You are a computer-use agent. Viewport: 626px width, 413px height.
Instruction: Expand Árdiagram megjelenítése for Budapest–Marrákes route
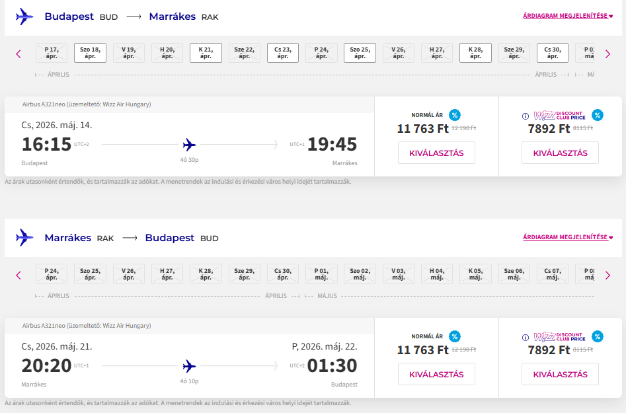[568, 16]
